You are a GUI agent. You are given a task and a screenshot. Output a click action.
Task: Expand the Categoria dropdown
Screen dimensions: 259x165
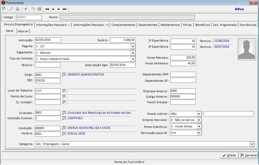pyautogui.click(x=252, y=144)
